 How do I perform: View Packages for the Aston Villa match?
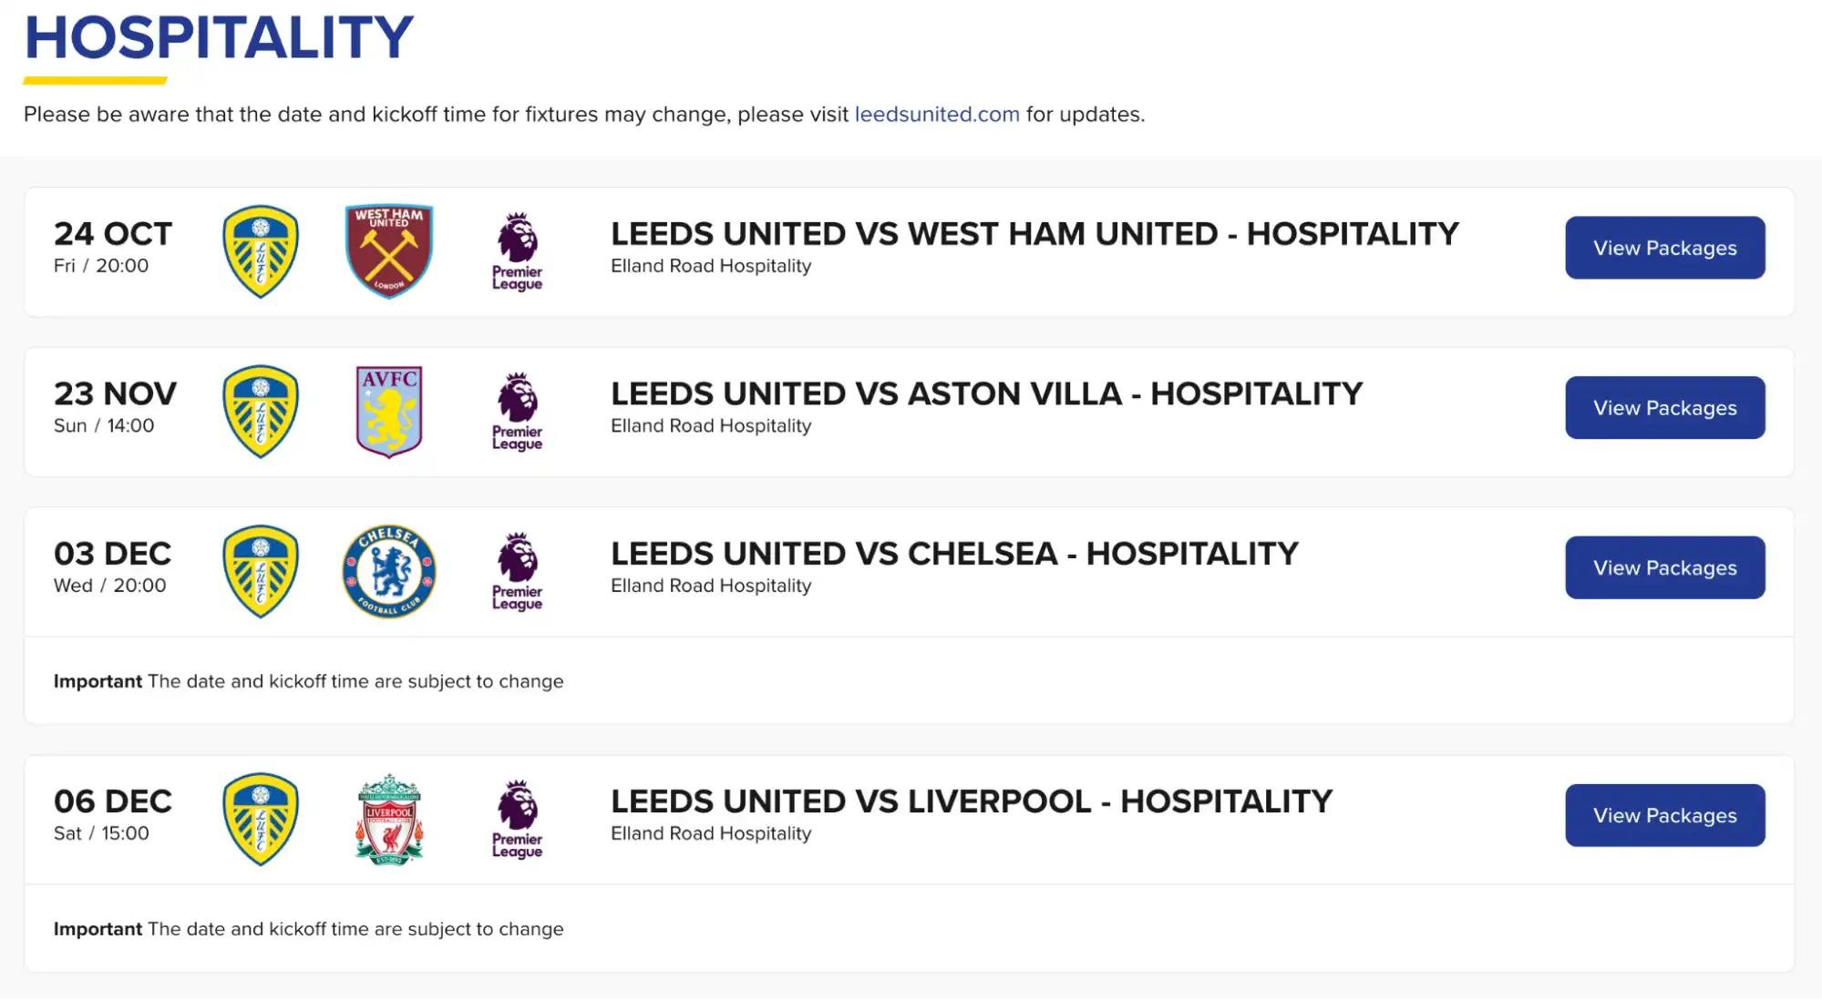1664,408
